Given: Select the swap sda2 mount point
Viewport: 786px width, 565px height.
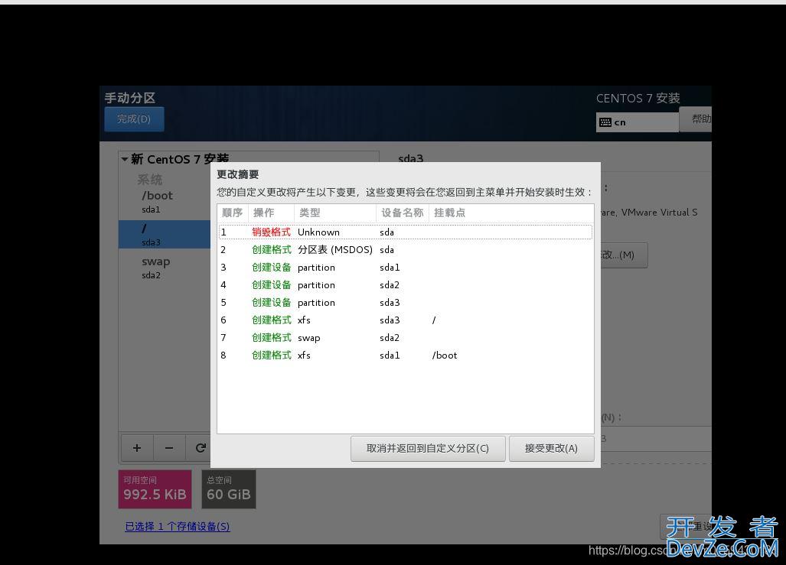Looking at the screenshot, I should [165, 268].
